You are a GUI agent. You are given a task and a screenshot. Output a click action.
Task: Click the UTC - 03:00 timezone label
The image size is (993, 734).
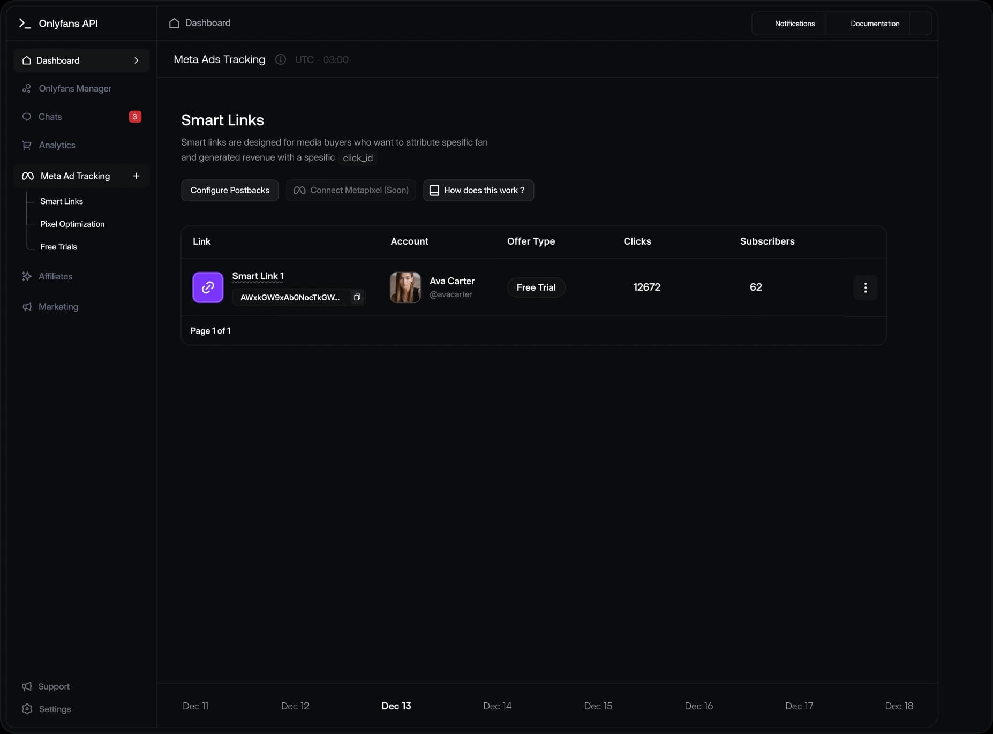pyautogui.click(x=322, y=59)
